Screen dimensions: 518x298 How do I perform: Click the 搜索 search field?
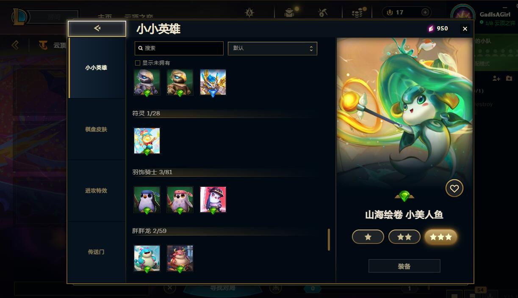coord(179,48)
